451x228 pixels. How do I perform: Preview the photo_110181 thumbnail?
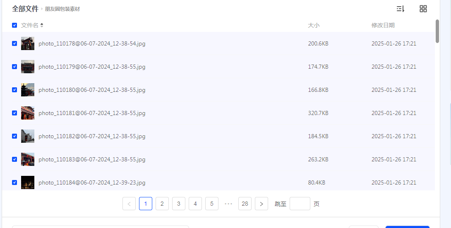point(28,113)
